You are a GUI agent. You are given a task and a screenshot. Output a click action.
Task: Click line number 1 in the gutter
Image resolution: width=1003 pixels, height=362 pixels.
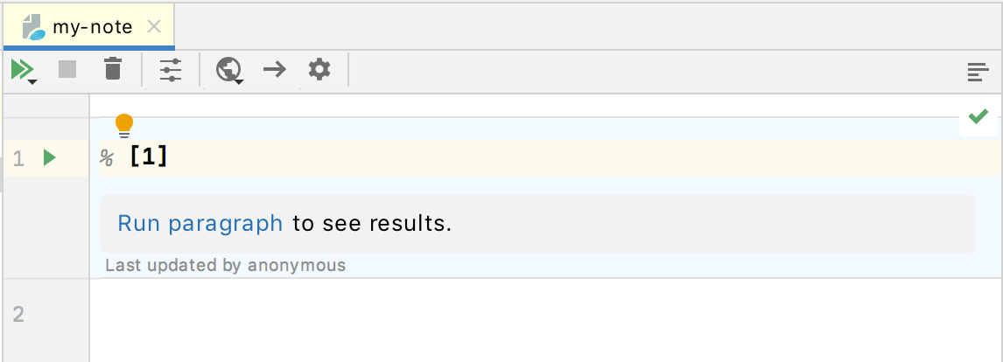(19, 158)
